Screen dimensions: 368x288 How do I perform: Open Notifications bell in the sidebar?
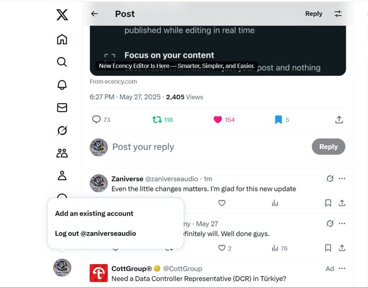click(x=62, y=85)
